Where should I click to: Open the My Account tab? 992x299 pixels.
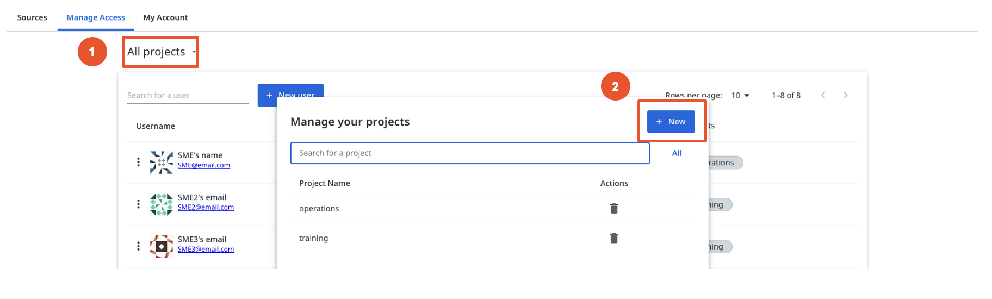pyautogui.click(x=165, y=17)
